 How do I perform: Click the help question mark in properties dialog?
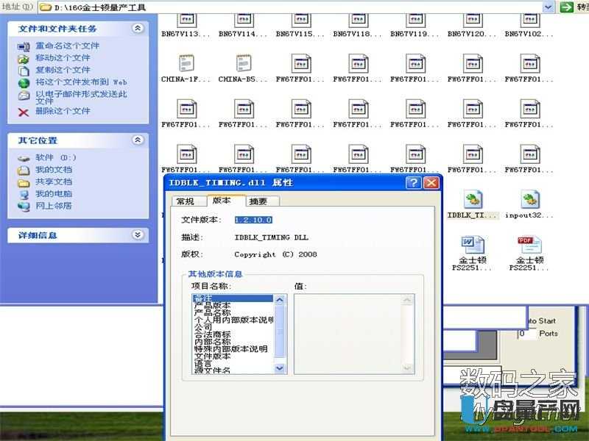tap(415, 182)
